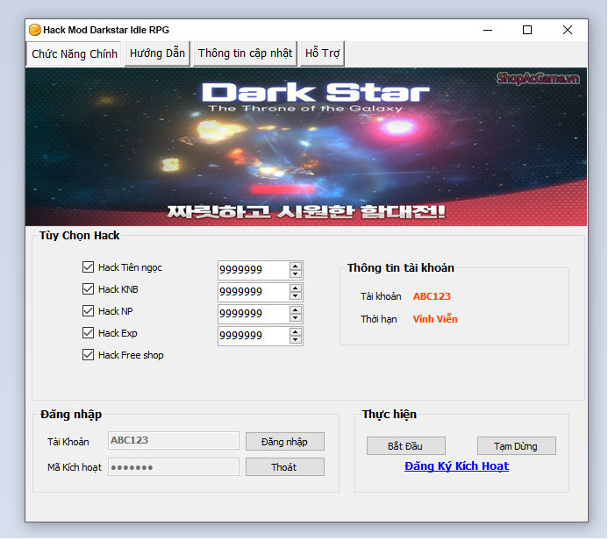This screenshot has height=540, width=608.
Task: Maximize the Hack Mod Darkstar window
Action: pyautogui.click(x=527, y=30)
